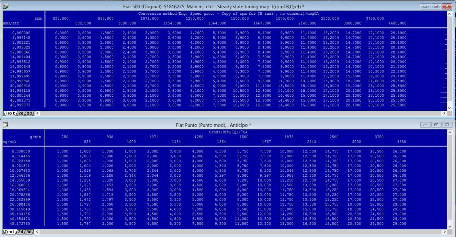Viewport: 456px width, 237px height.
Task: Maximize the Fiat Punto (Punto mod) window
Action: pos(435,125)
